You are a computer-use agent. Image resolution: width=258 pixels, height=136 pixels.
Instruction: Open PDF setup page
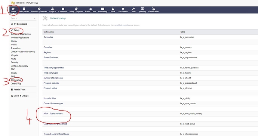[13, 69]
